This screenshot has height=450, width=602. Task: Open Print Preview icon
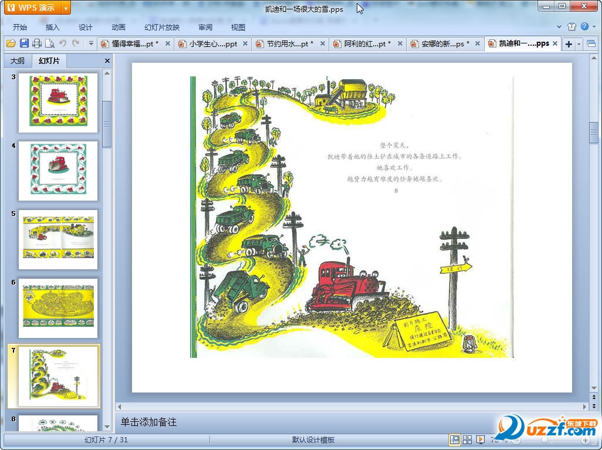coord(49,43)
